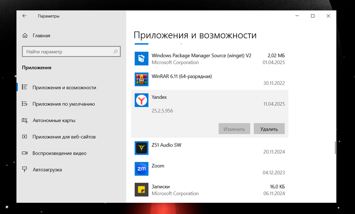
Task: Open Главная home icon
Action: click(25, 35)
